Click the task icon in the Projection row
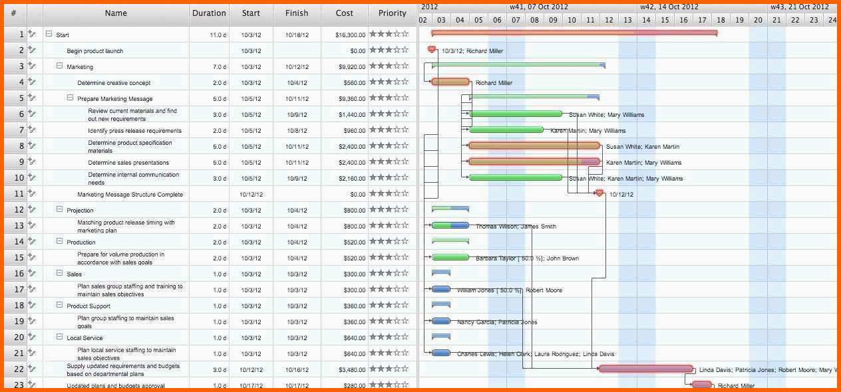The width and height of the screenshot is (841, 392). [x=32, y=209]
